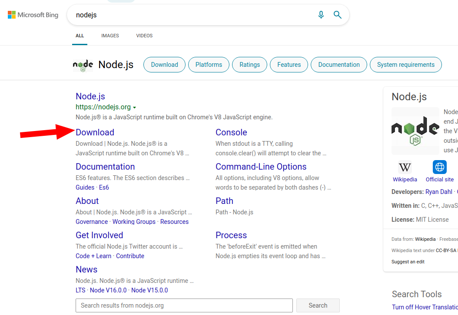Image resolution: width=458 pixels, height=315 pixels.
Task: Click the Search Tools heading
Action: point(417,294)
